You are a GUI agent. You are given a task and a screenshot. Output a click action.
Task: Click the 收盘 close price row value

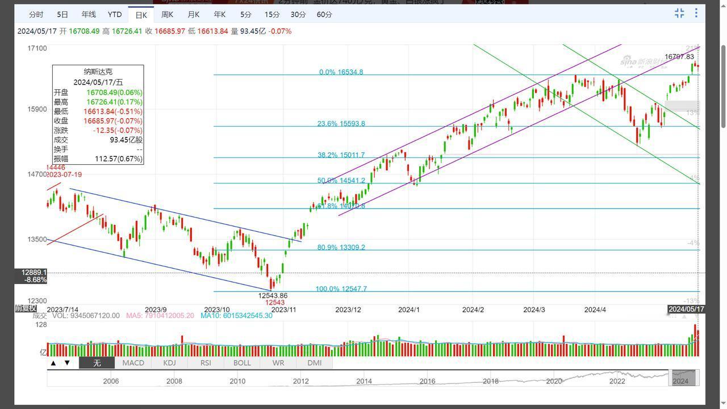[x=113, y=121]
